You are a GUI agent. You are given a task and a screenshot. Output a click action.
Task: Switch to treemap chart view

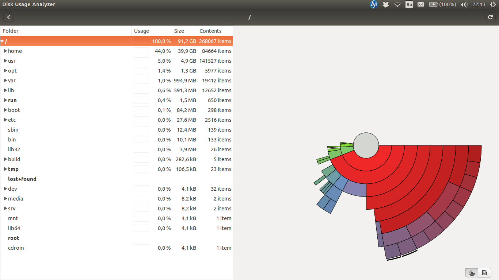[484, 273]
